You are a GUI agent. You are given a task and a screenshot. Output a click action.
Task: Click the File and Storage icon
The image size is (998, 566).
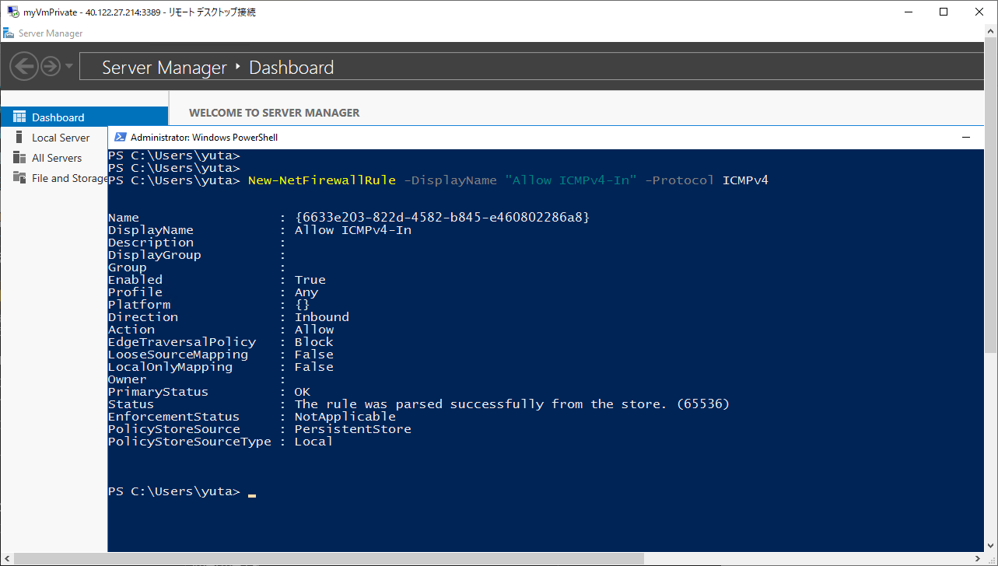[x=19, y=178]
